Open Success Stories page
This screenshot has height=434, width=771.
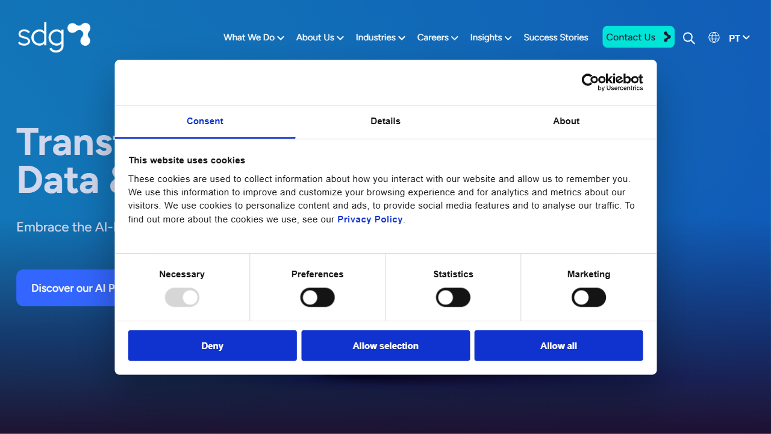[x=556, y=37]
